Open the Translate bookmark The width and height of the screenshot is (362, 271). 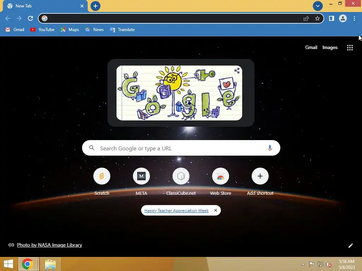[x=122, y=30]
